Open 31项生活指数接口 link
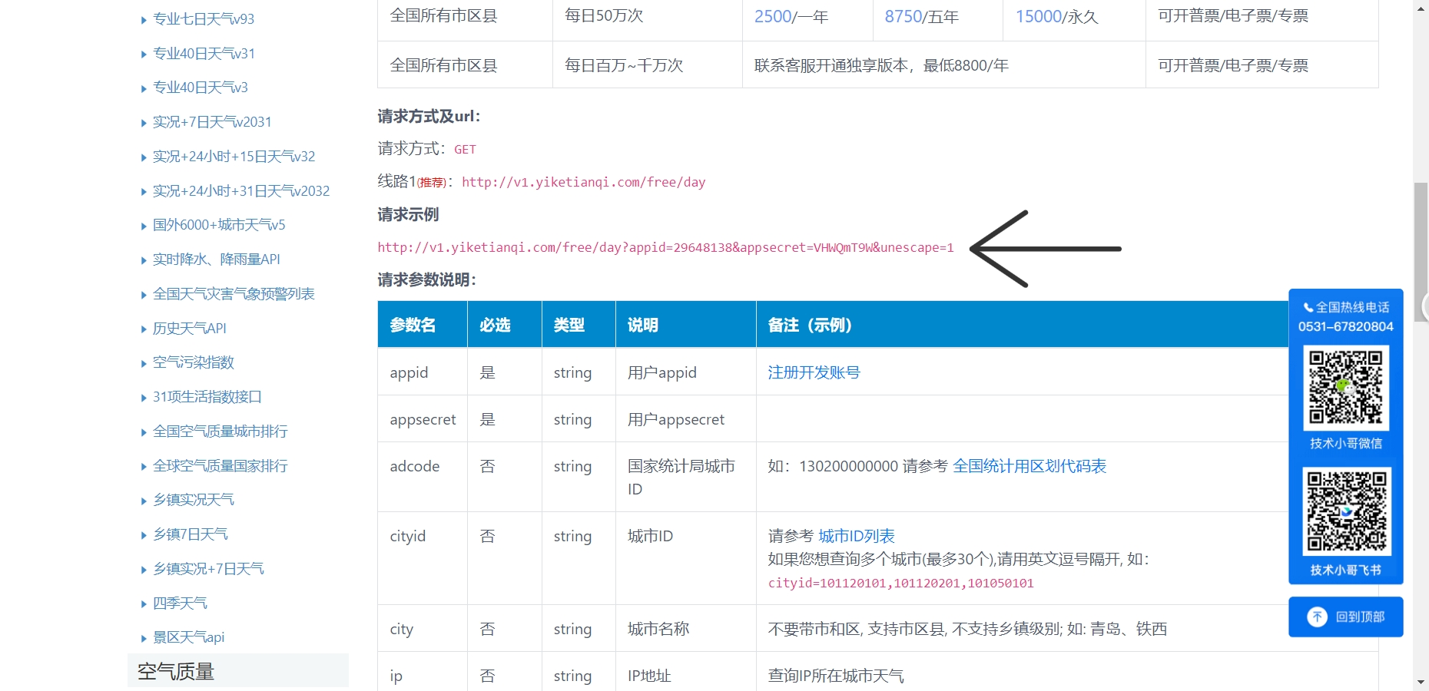Viewport: 1429px width, 691px height. [207, 397]
